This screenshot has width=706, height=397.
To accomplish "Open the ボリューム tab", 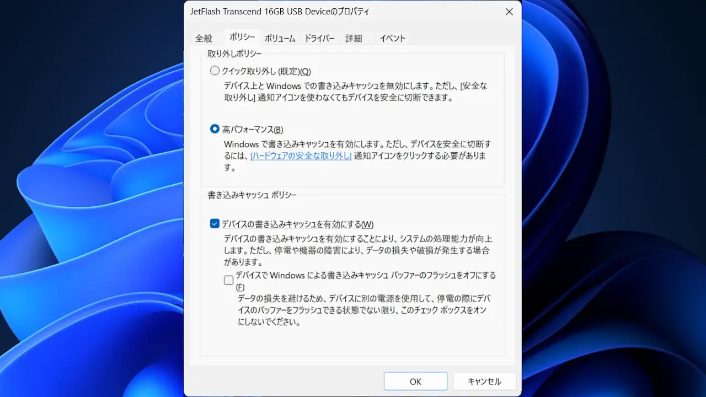I will click(280, 39).
